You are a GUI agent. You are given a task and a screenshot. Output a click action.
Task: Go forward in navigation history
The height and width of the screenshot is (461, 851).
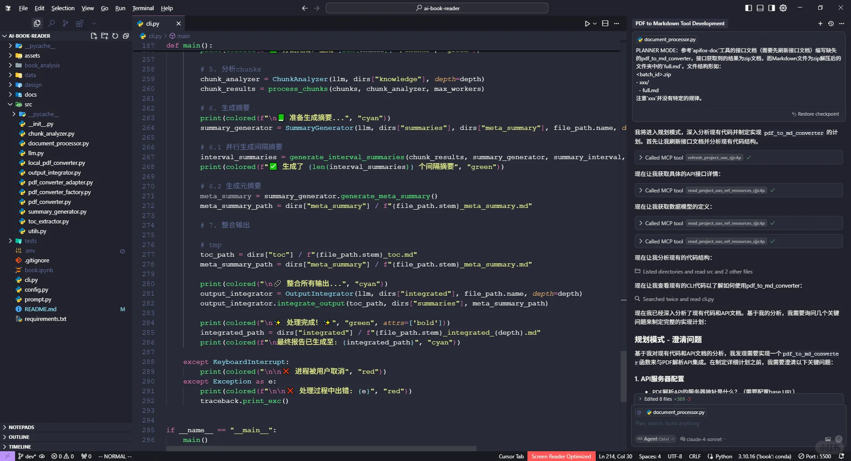[x=316, y=8]
